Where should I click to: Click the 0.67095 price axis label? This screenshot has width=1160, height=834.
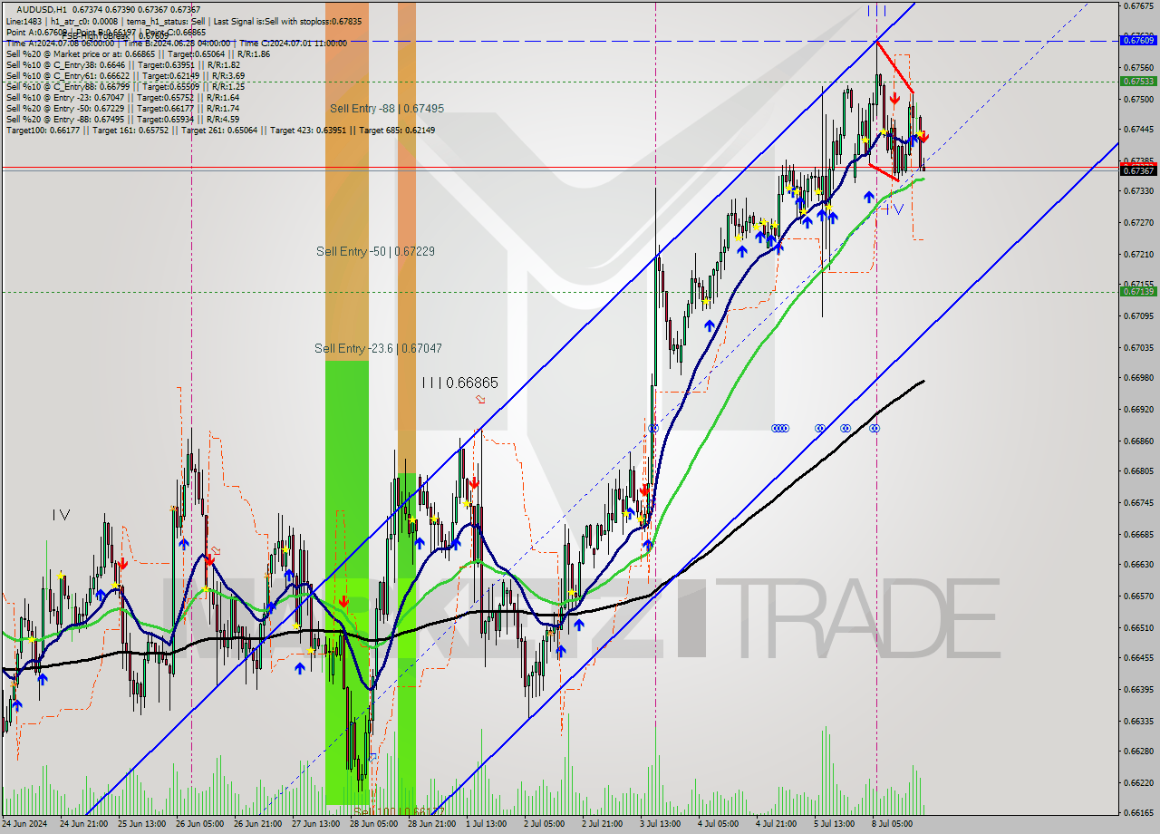tap(1139, 316)
